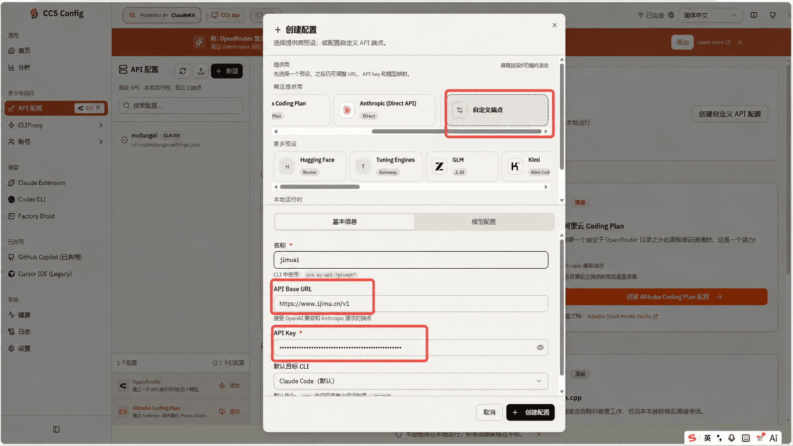Image resolution: width=793 pixels, height=446 pixels.
Task: Click 创建 Alibaba Coding Plan 配置 button
Action: click(666, 297)
